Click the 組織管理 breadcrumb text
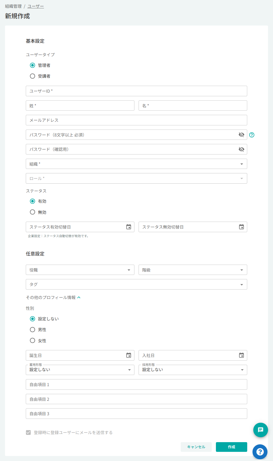Viewport: 273px width, 461px height. 13,6
